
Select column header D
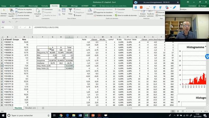[24, 37]
